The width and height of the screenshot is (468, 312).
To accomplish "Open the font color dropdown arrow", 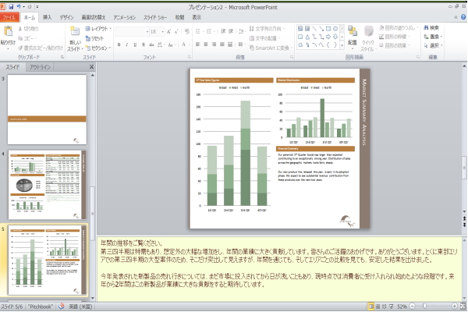I will 190,44.
